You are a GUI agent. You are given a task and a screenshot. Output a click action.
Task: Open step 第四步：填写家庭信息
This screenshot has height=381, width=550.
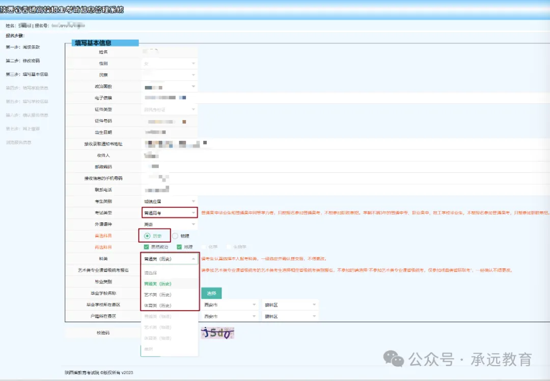27,88
